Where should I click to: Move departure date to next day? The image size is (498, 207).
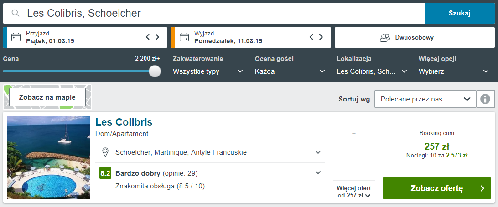pos(321,37)
